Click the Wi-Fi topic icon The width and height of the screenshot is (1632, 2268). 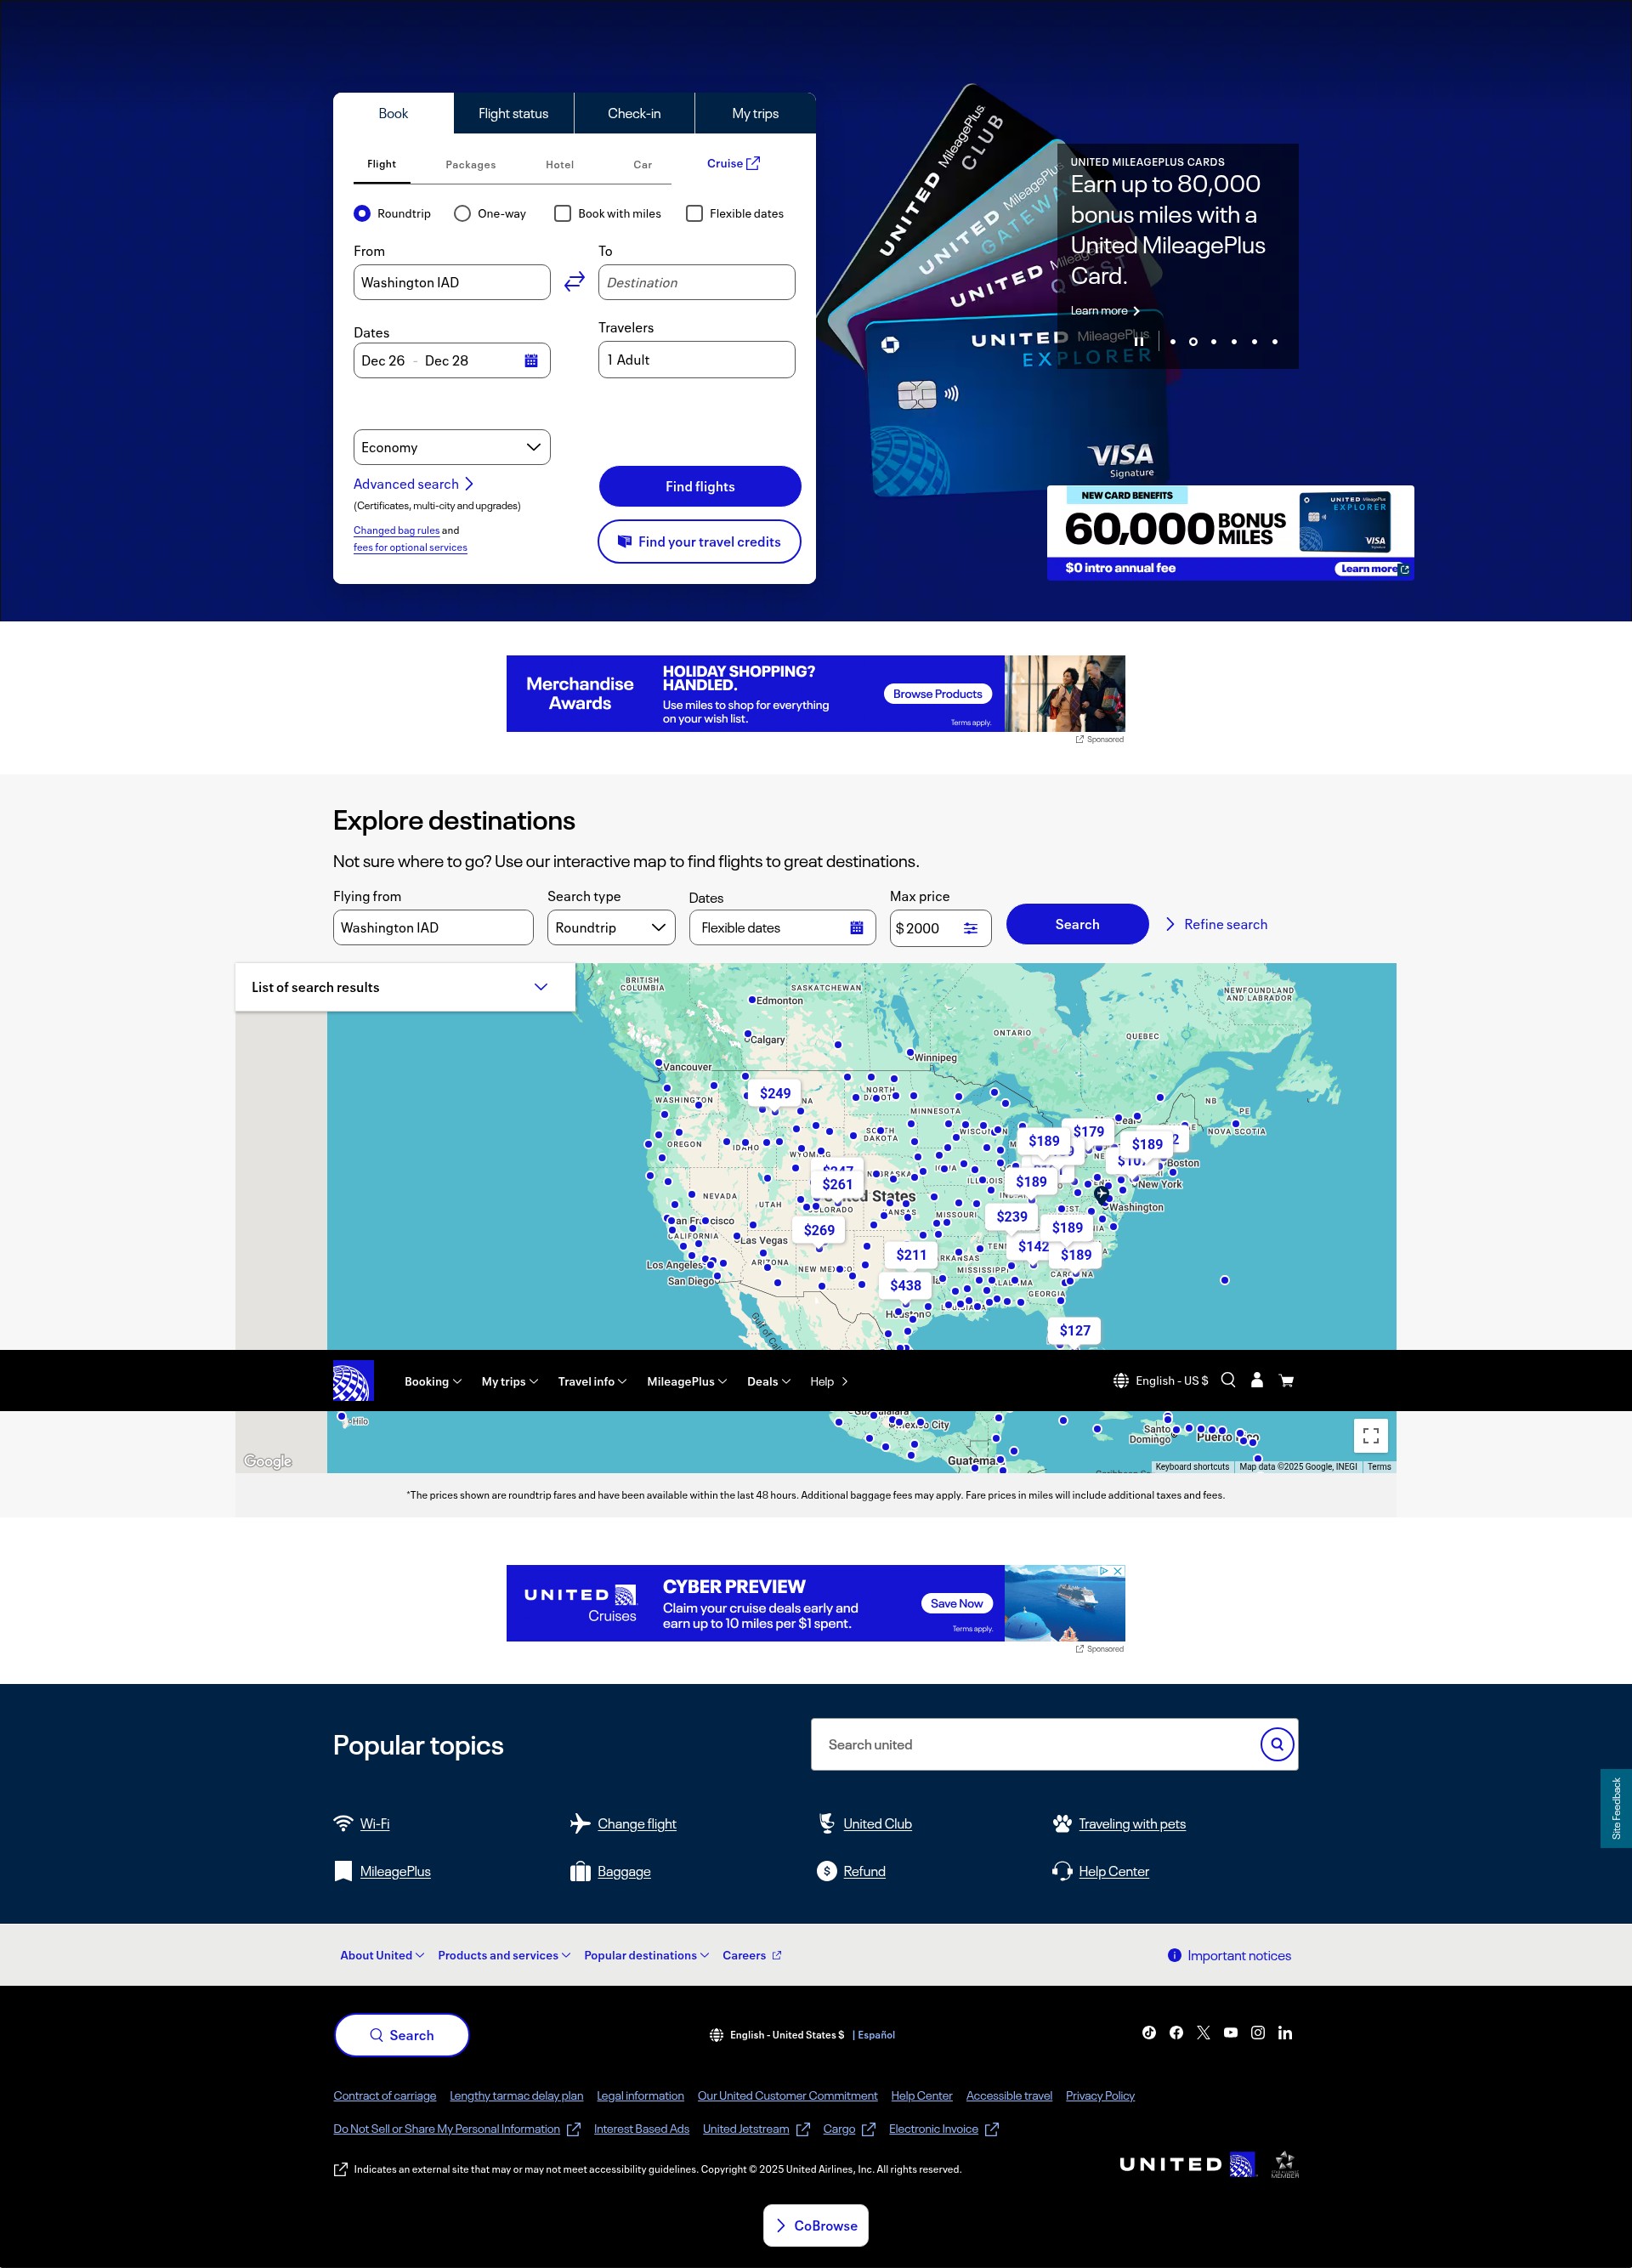(343, 1823)
